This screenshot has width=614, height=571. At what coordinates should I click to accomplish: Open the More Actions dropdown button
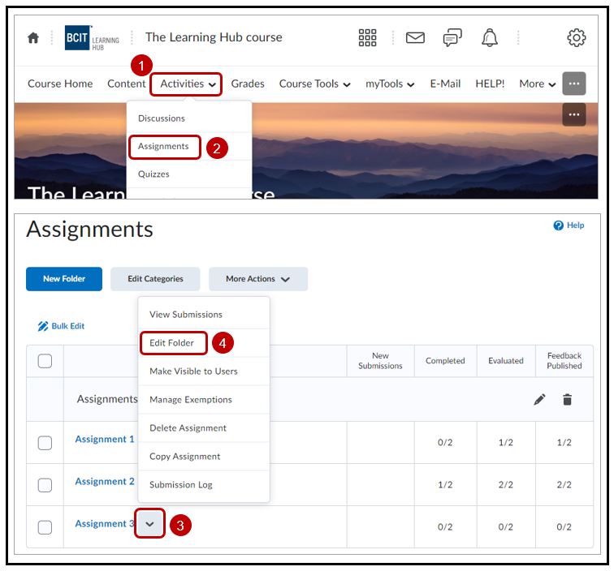coord(257,279)
